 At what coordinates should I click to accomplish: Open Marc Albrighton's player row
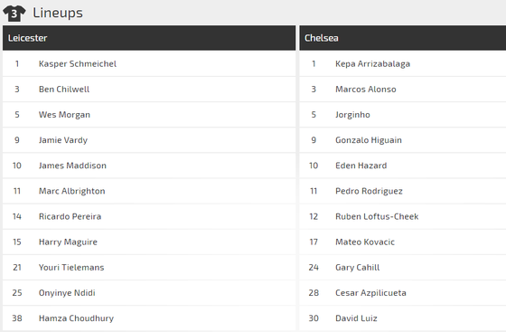click(149, 191)
